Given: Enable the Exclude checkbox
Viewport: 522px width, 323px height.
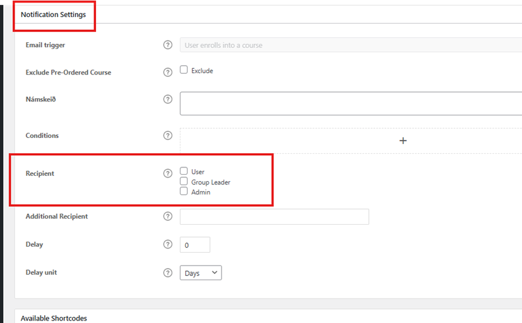Looking at the screenshot, I should click(184, 70).
